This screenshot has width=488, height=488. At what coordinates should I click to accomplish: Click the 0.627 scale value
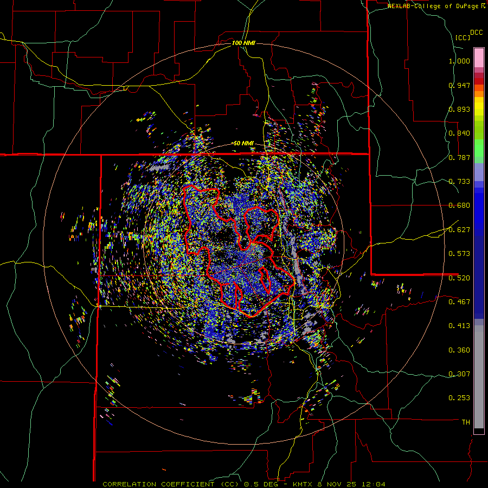459,230
